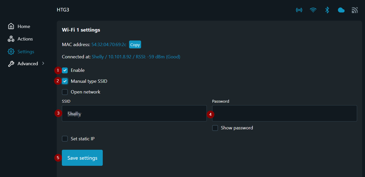
Task: Copy the MAC address
Action: tap(135, 45)
